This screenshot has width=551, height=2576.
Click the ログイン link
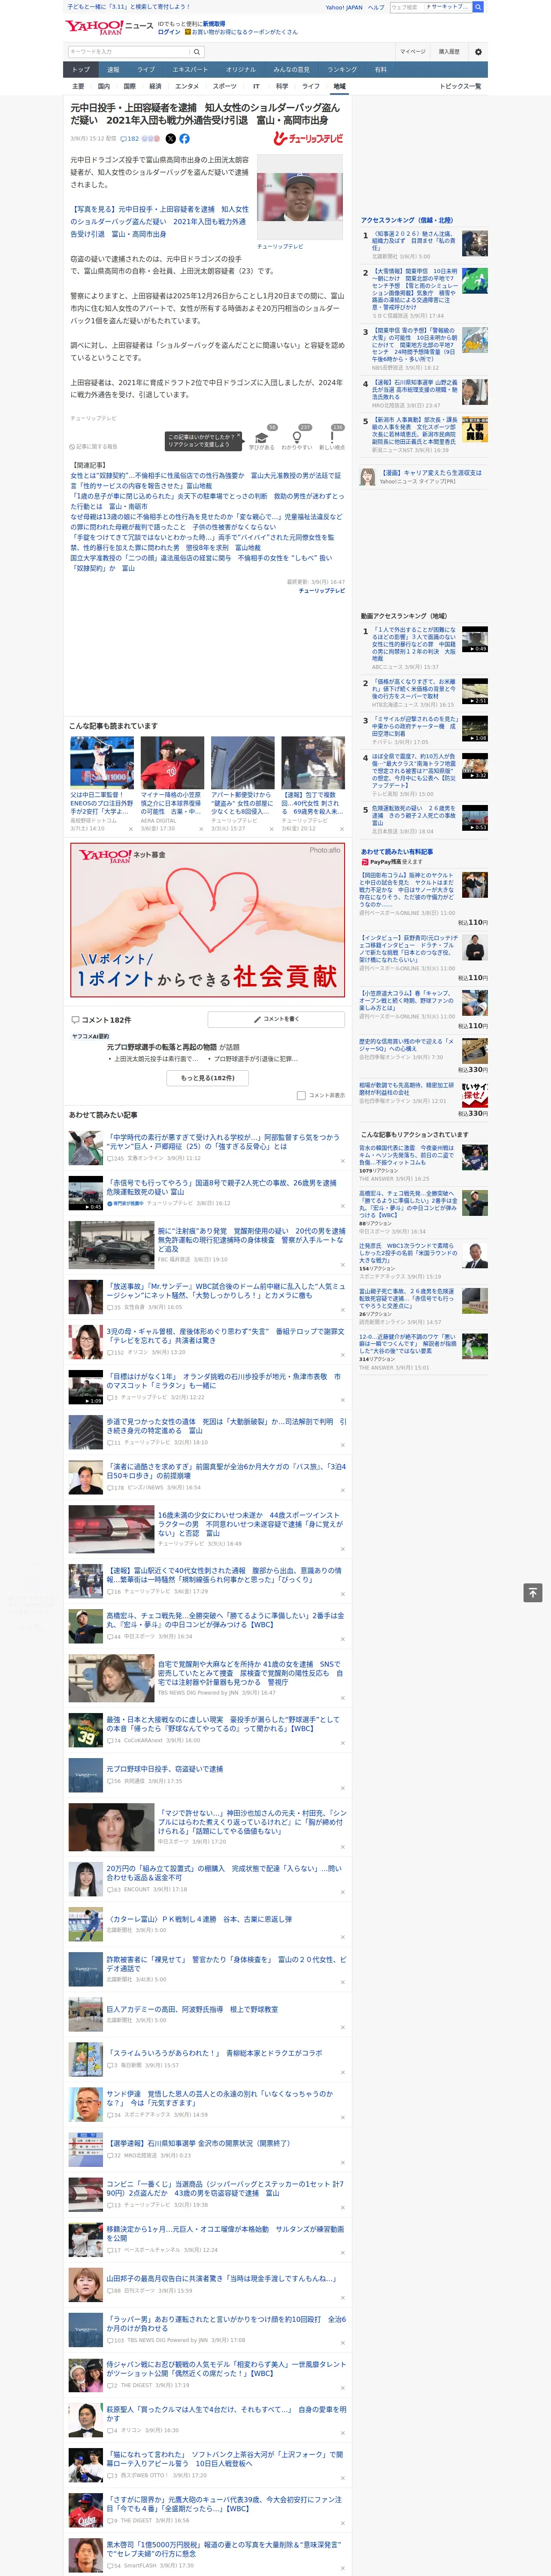pos(169,32)
